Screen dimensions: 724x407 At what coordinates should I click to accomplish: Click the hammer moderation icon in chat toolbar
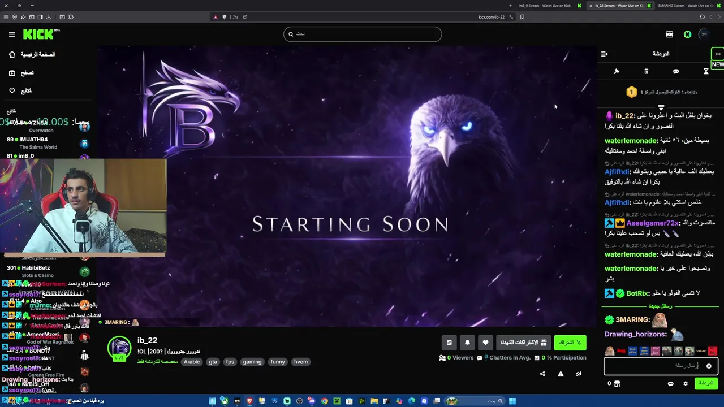click(617, 71)
